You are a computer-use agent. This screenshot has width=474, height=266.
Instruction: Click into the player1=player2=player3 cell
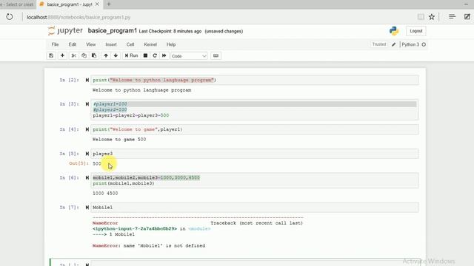click(255, 110)
